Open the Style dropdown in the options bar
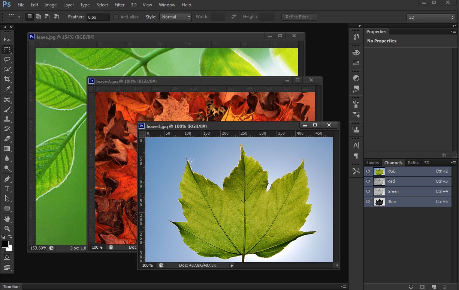 (x=175, y=17)
